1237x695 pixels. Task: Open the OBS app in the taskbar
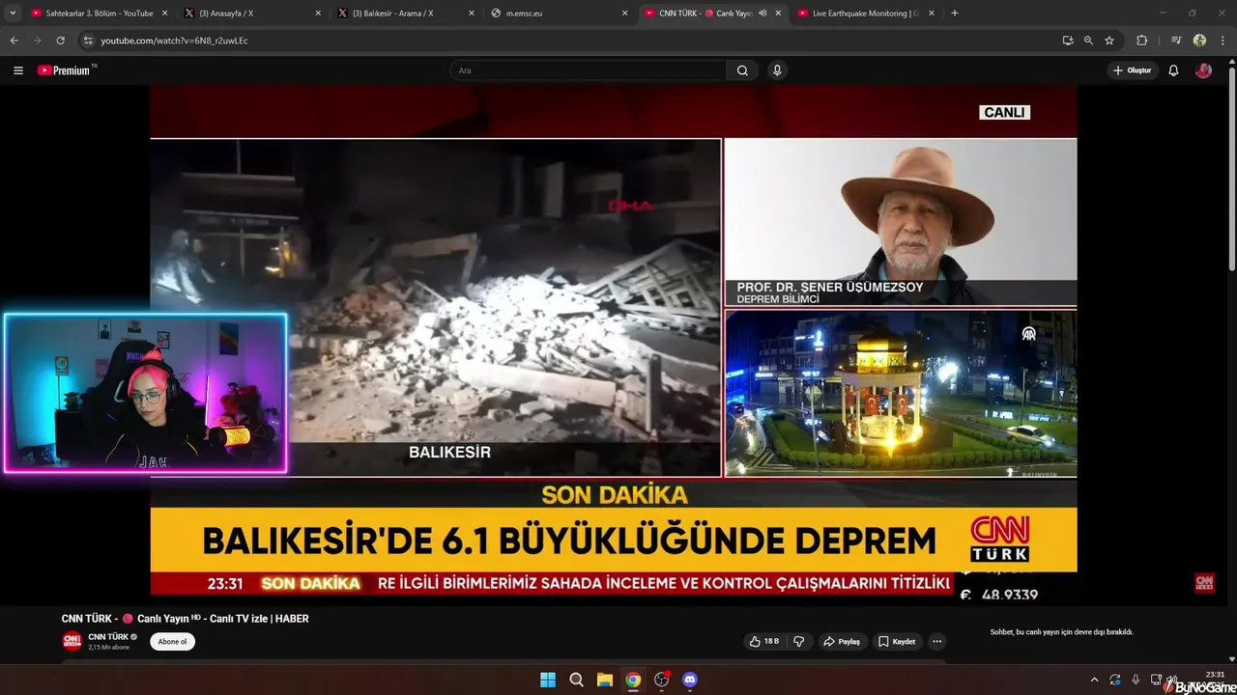coord(662,680)
